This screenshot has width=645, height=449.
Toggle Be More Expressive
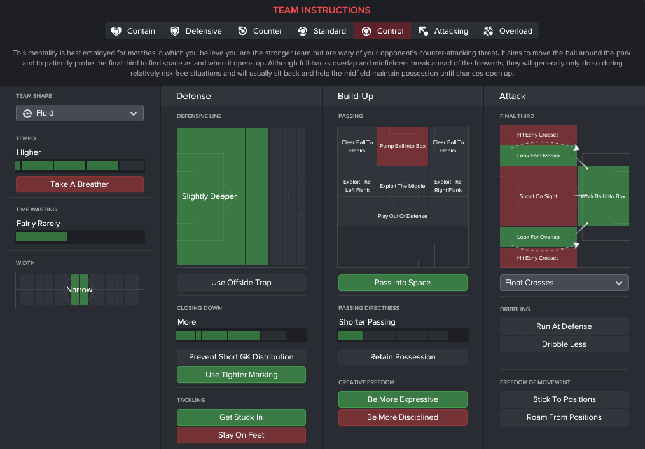pyautogui.click(x=403, y=399)
